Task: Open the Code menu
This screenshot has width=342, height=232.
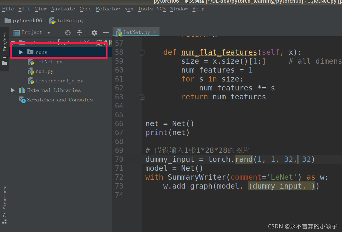Action: coord(85,9)
